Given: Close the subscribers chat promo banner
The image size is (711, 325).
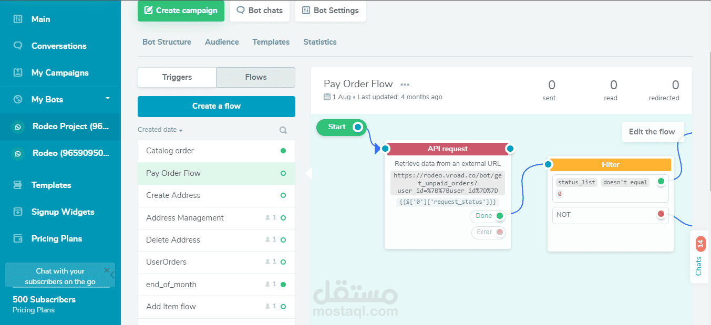Looking at the screenshot, I should (107, 270).
